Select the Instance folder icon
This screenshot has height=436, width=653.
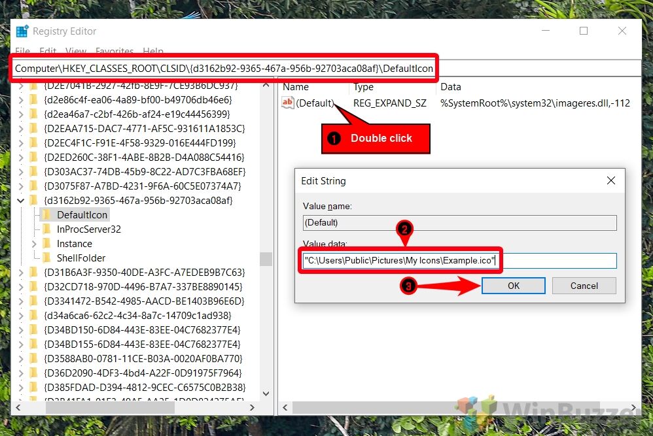click(x=46, y=243)
